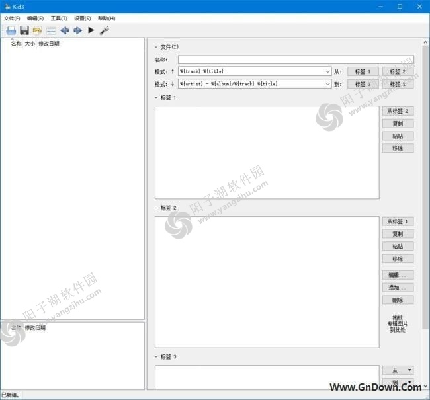Click the 添加... button in 标签 2
This screenshot has width=430, height=400.
[398, 288]
